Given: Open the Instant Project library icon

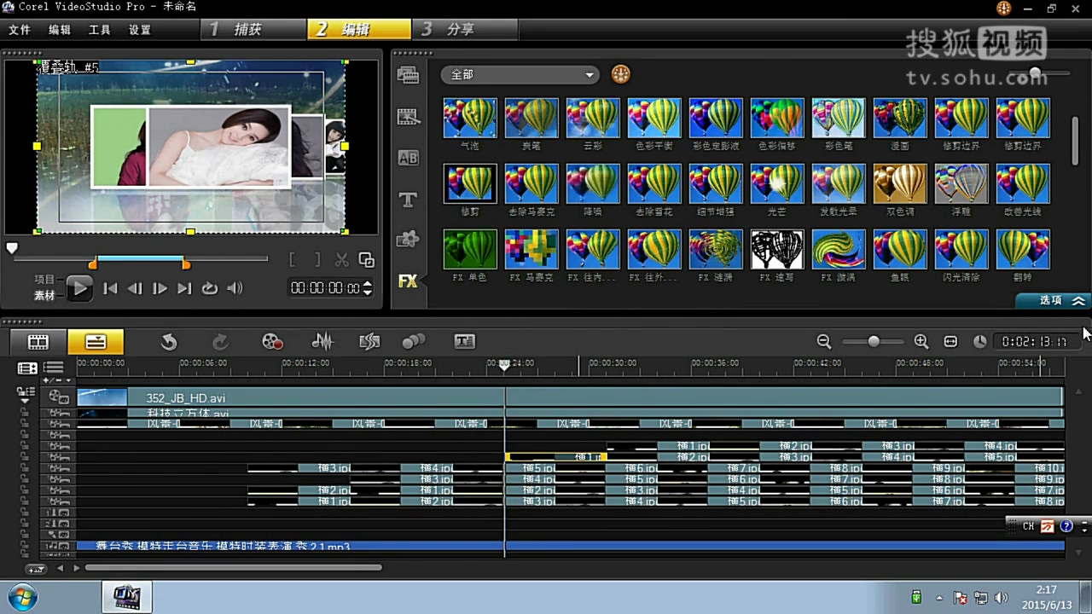Looking at the screenshot, I should [x=408, y=117].
